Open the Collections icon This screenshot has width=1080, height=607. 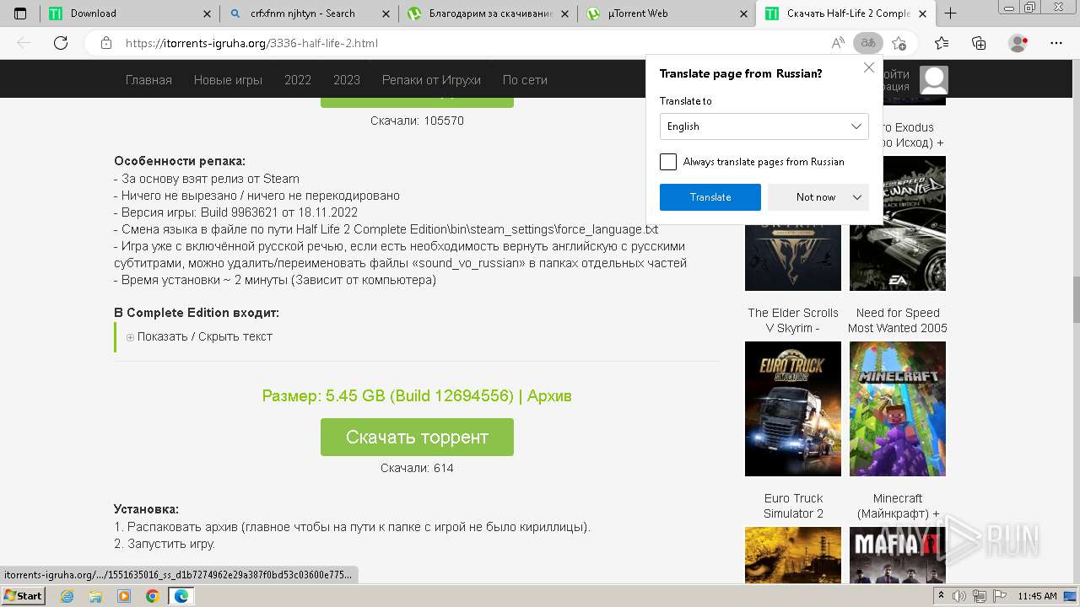[979, 43]
